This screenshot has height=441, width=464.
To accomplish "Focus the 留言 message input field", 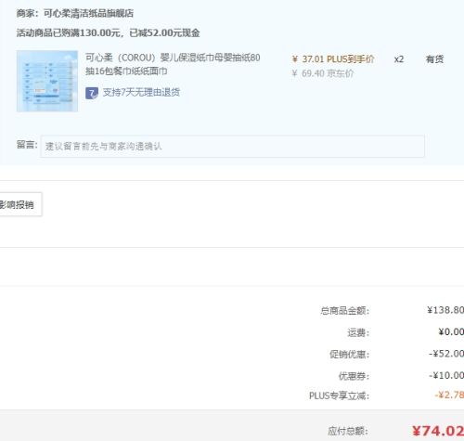I will pyautogui.click(x=232, y=146).
